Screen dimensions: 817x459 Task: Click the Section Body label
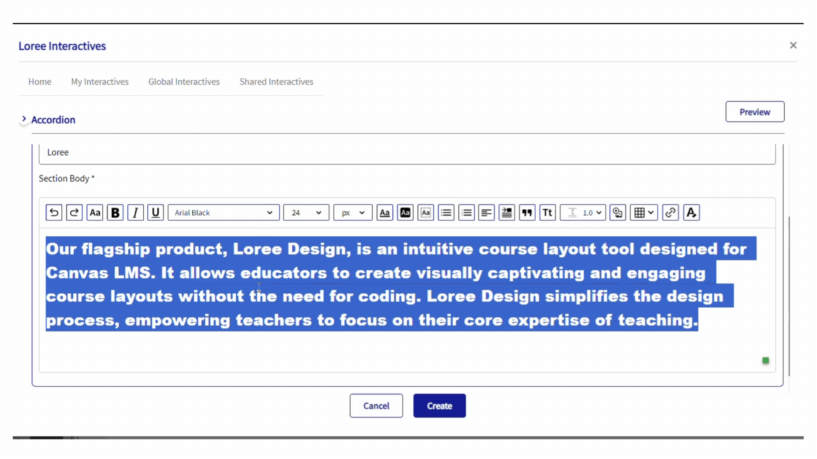pyautogui.click(x=66, y=178)
